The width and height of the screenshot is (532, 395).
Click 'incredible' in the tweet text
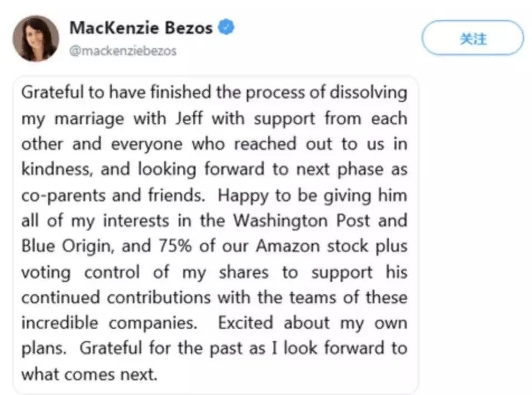(60, 323)
